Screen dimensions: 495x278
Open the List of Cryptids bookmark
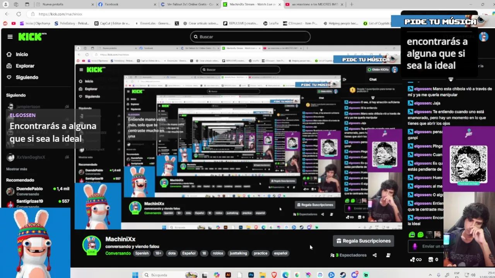click(376, 23)
